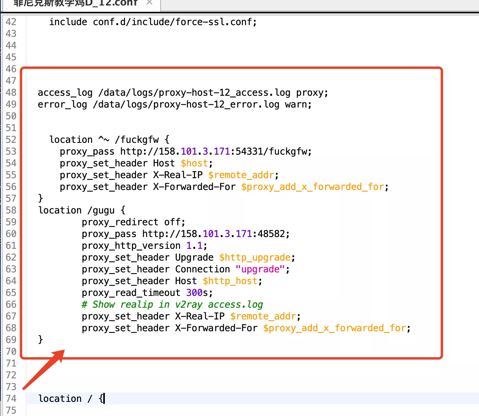This screenshot has width=479, height=416.
Task: Click line number 58 in the gutter
Action: pos(11,210)
